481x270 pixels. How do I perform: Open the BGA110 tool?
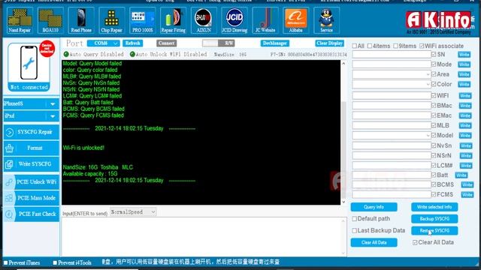50,20
